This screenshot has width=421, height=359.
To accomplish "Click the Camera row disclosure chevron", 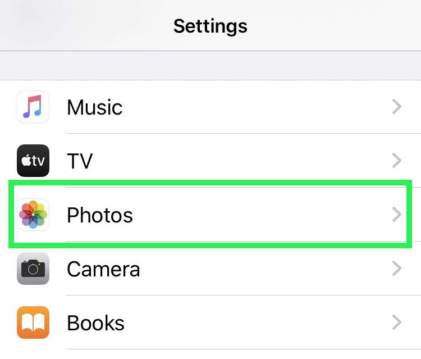I will point(396,269).
